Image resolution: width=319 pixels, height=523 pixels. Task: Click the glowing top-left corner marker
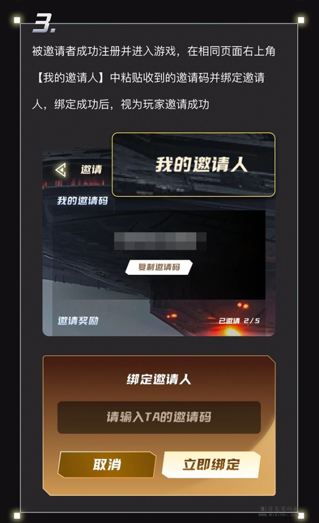[x=17, y=20]
